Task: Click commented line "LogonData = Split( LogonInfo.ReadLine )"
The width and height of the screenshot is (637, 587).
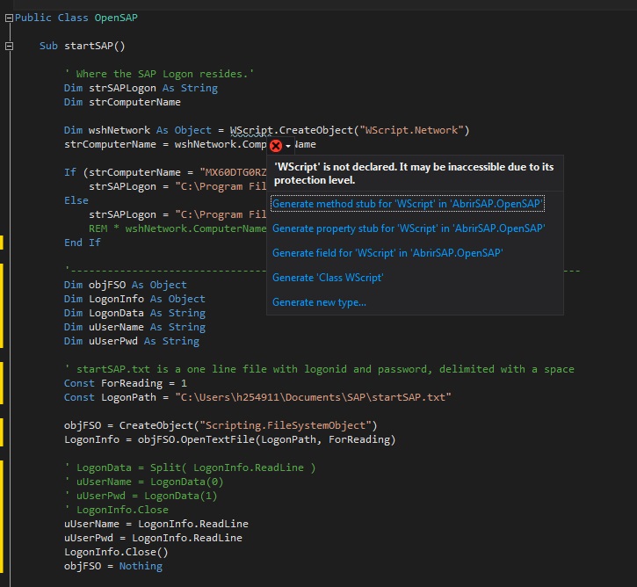Action: [190, 467]
